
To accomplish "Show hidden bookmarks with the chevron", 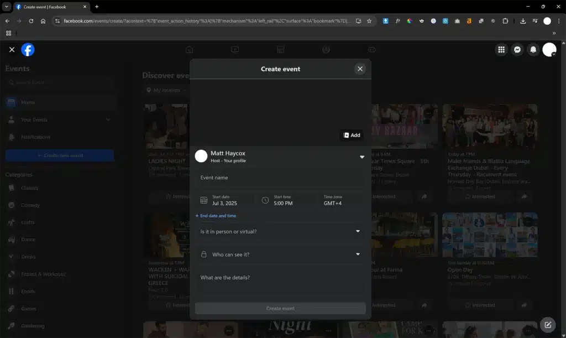I will pos(554,33).
